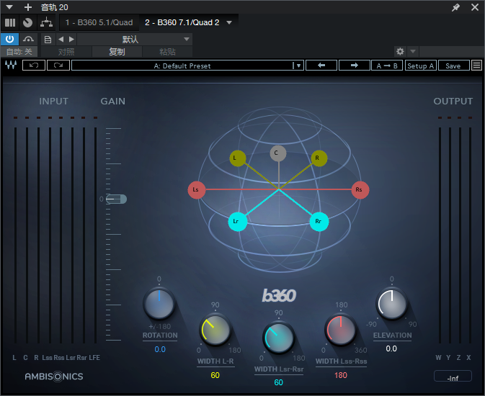Expand the track menu arrow beside 音轨 20

[9, 7]
